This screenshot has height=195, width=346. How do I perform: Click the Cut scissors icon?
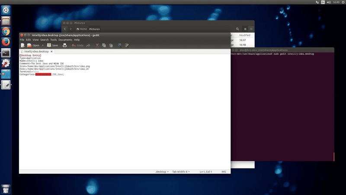point(97,45)
